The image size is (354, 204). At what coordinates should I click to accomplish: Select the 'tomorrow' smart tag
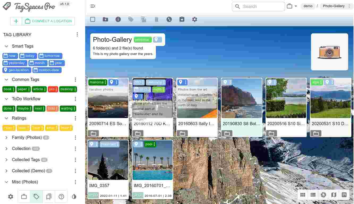(50, 56)
